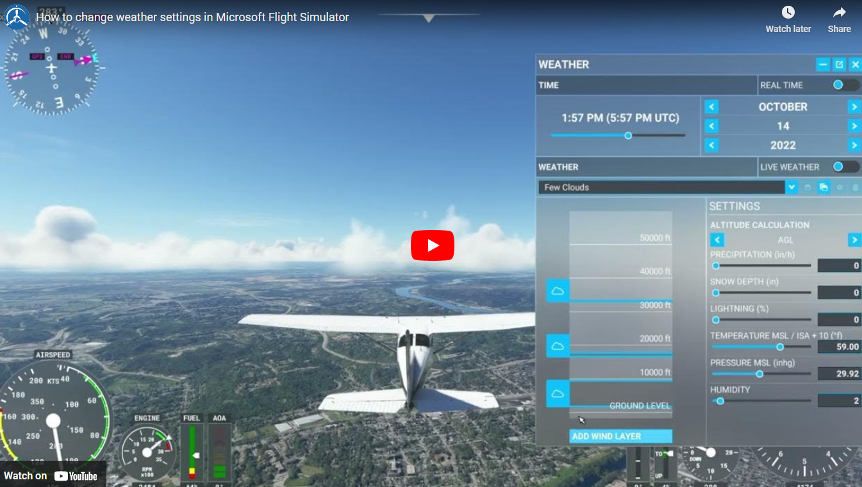Click the Watch later button
Viewport: 862px width, 487px height.
[x=788, y=19]
